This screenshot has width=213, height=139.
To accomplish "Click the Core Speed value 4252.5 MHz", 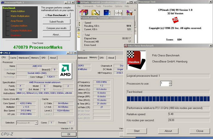I will pos(26,103).
